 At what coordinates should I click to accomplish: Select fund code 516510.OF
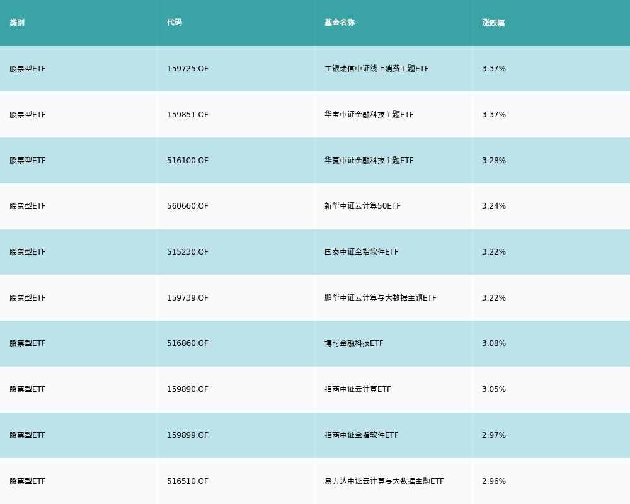coord(188,481)
